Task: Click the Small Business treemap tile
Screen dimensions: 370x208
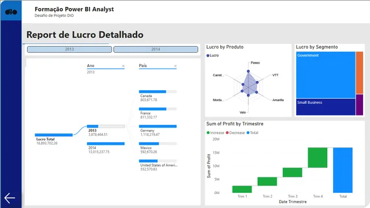Action: (325, 107)
